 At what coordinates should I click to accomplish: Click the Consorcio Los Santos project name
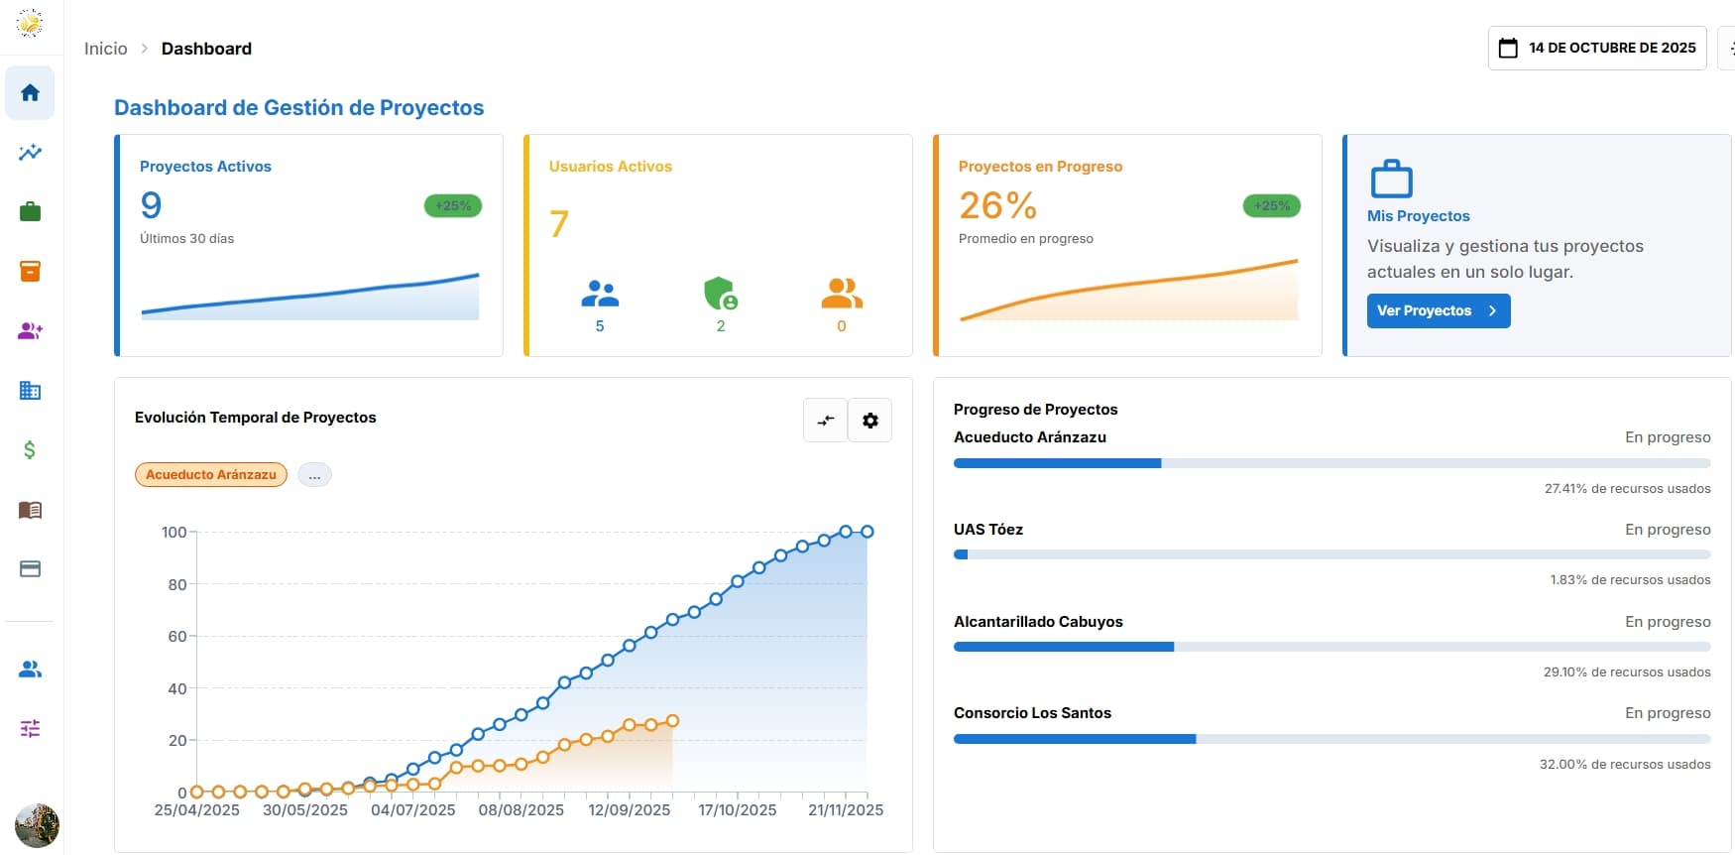click(x=1032, y=713)
